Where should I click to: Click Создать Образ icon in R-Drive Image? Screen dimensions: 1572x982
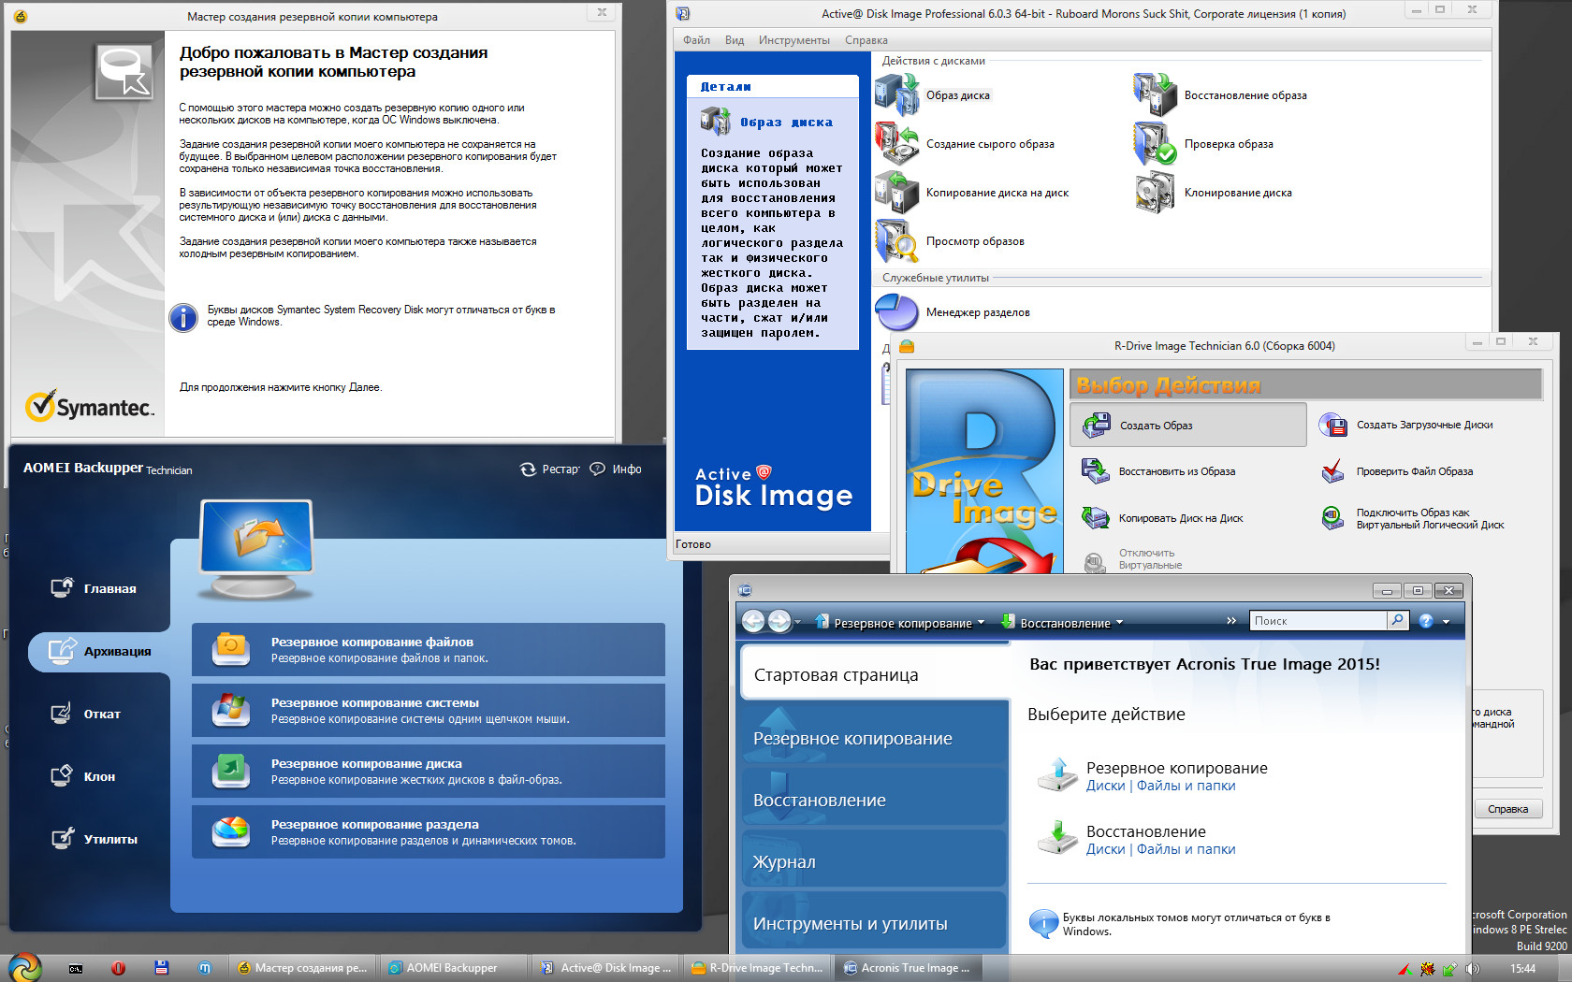pyautogui.click(x=1096, y=425)
